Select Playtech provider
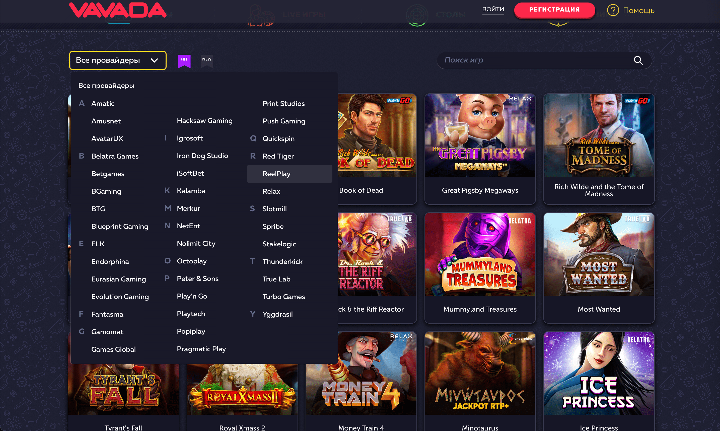Viewport: 720px width, 431px height. (x=191, y=314)
